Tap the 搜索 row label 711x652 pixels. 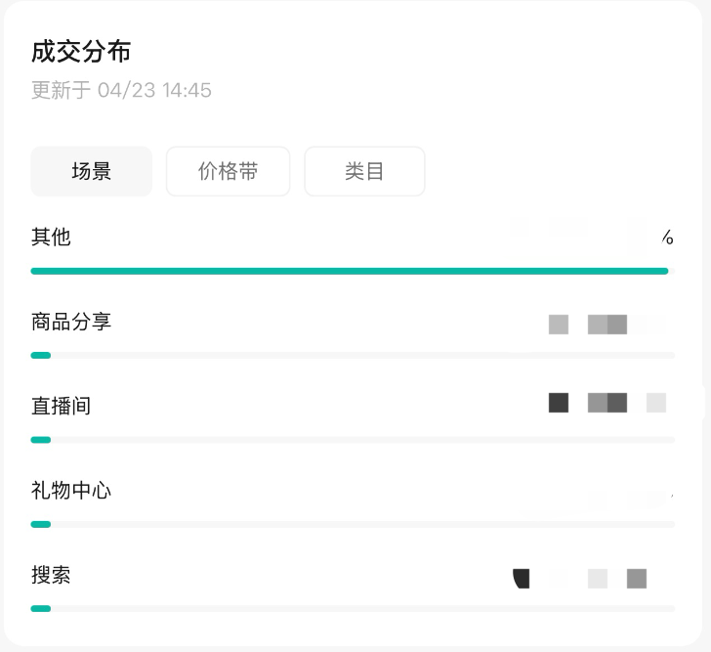point(51,575)
